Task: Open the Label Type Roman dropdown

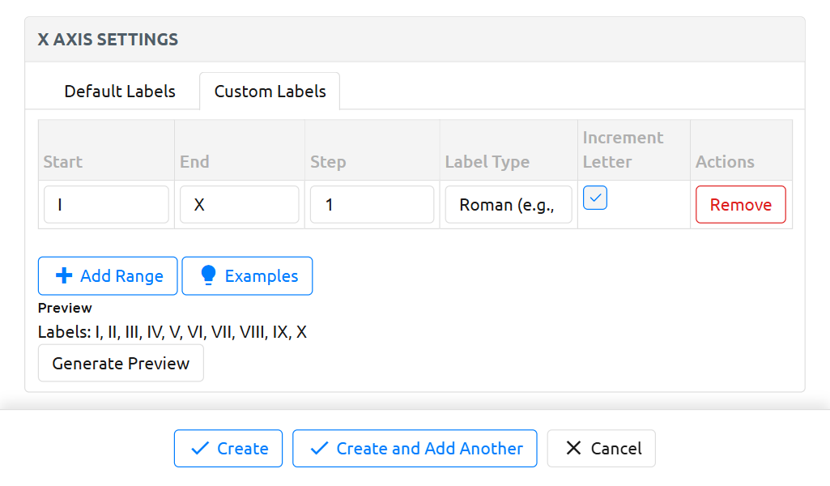Action: 509,205
